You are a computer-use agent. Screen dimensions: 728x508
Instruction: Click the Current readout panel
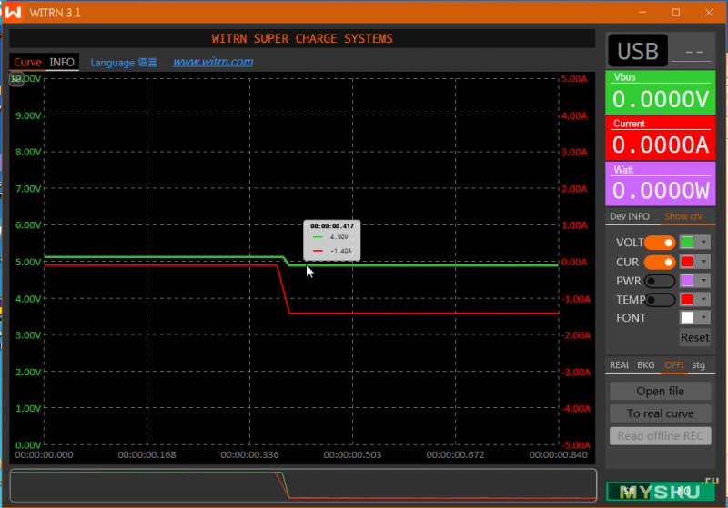[661, 138]
